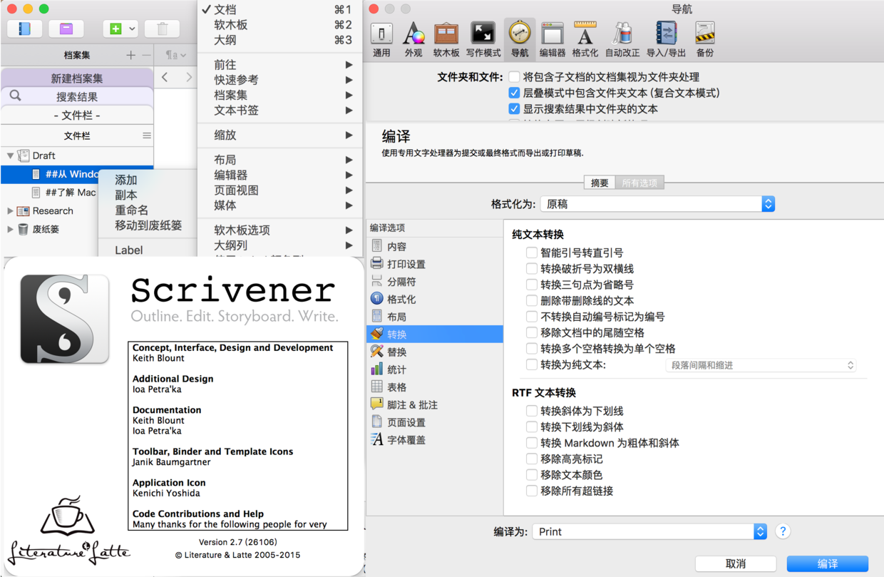Open the 编译为 Print dropdown
The image size is (884, 577).
pyautogui.click(x=649, y=531)
